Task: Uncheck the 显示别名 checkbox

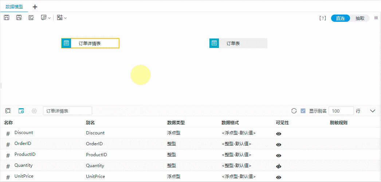Action: click(303, 111)
